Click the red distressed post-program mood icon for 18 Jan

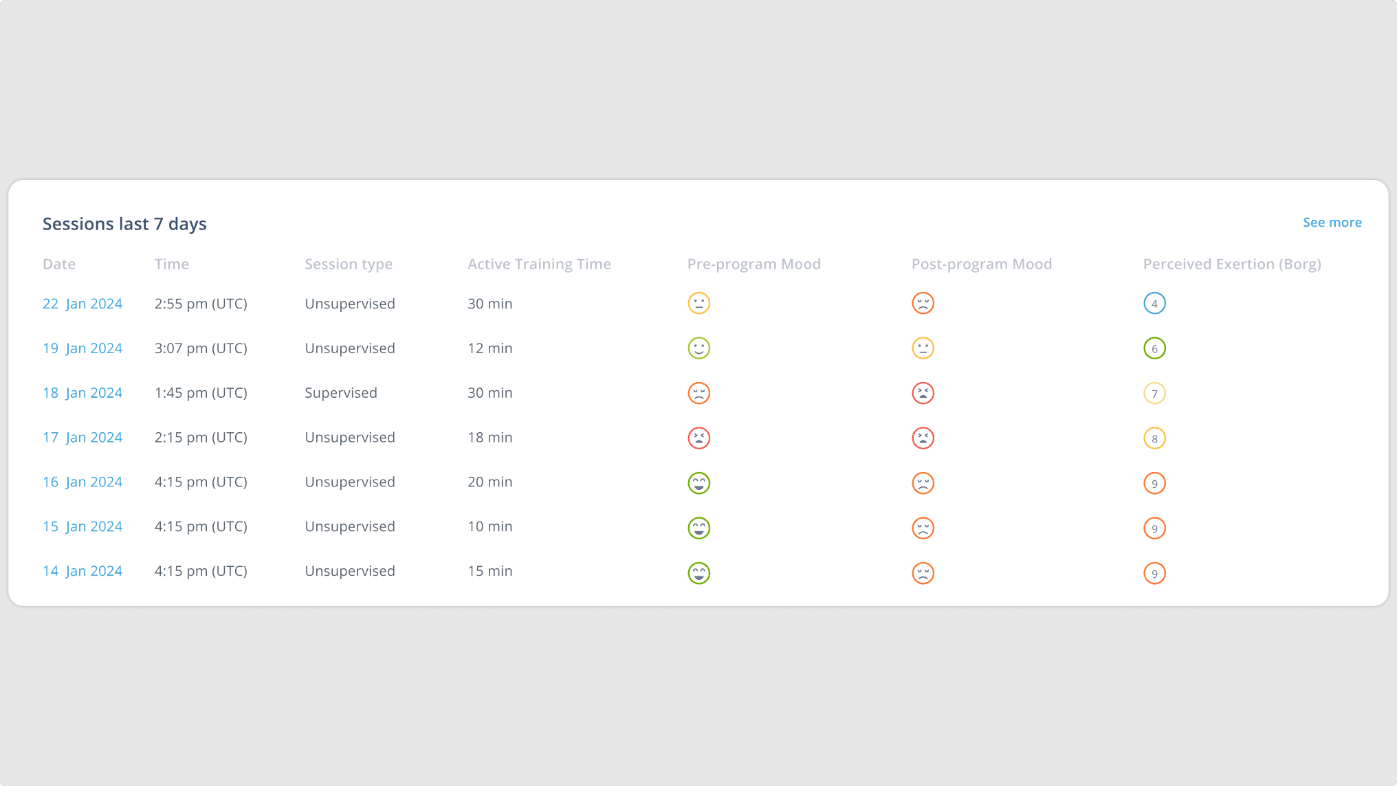point(923,393)
